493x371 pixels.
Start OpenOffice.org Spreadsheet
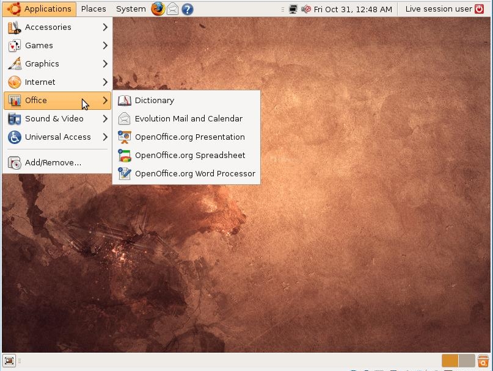tap(186, 156)
